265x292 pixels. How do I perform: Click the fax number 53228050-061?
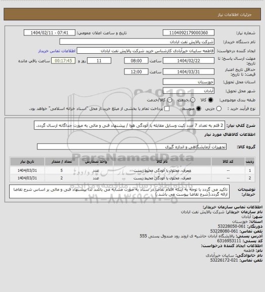tap(232, 227)
